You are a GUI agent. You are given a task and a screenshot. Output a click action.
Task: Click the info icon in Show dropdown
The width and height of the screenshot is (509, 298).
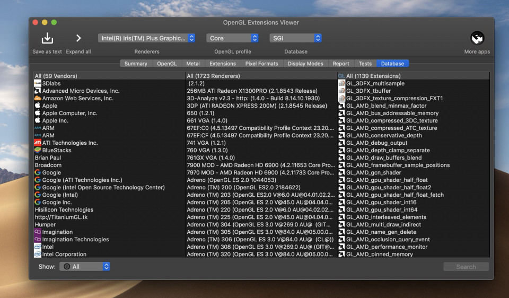(67, 267)
